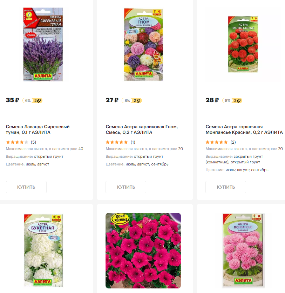
Task: Open the pink petunia jasmine-scent image
Action: (143, 250)
